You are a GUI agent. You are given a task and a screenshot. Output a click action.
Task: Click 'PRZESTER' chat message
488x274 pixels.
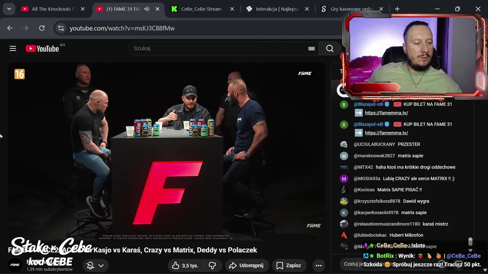pyautogui.click(x=409, y=144)
